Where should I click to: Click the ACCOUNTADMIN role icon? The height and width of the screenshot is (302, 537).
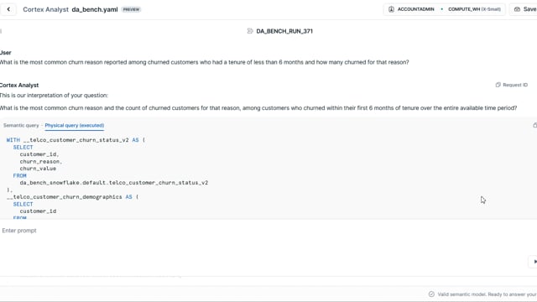point(391,9)
